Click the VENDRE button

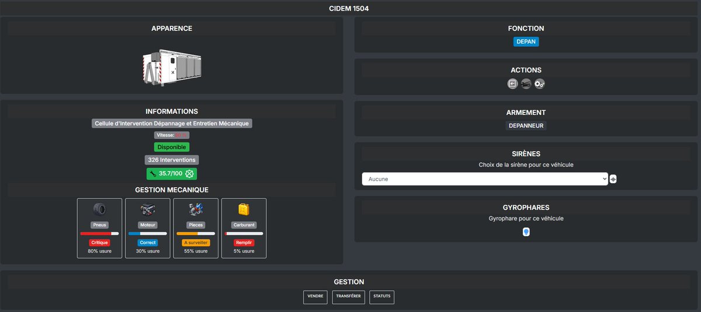click(315, 297)
